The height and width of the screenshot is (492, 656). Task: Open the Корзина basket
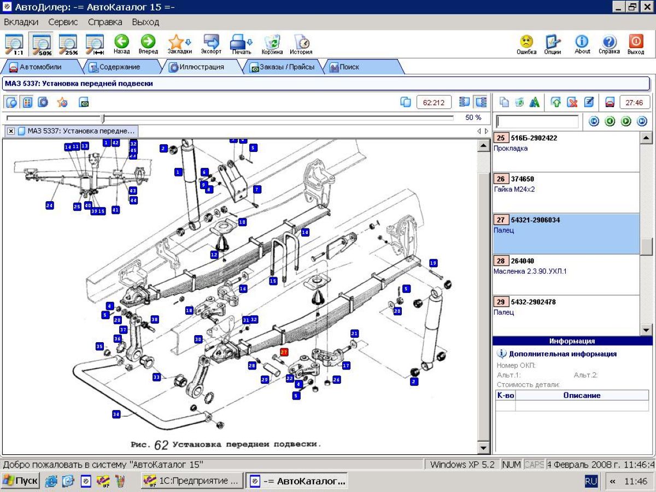[x=272, y=44]
